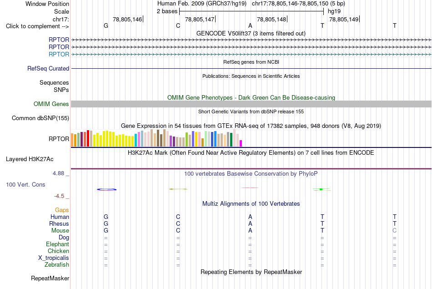Open the 'H3K27Ac Mark' ENCODE track title
The width and height of the screenshot is (432, 289).
pyautogui.click(x=251, y=153)
